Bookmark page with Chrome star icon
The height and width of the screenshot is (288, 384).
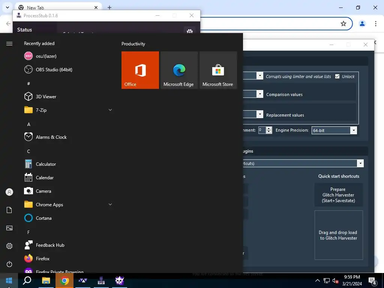tap(343, 24)
